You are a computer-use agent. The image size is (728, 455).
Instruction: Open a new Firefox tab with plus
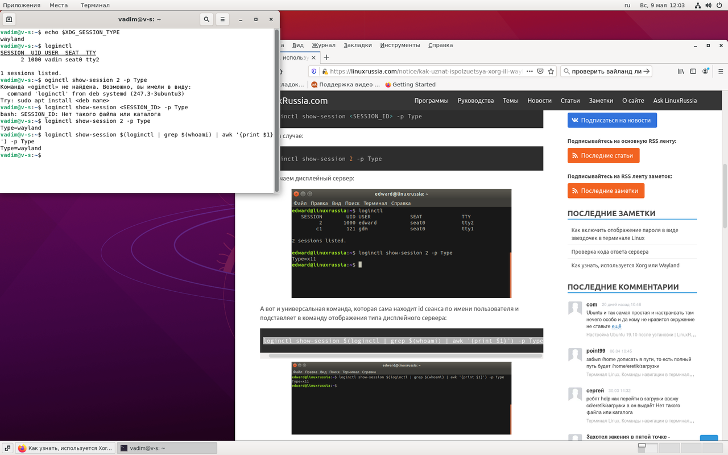326,57
